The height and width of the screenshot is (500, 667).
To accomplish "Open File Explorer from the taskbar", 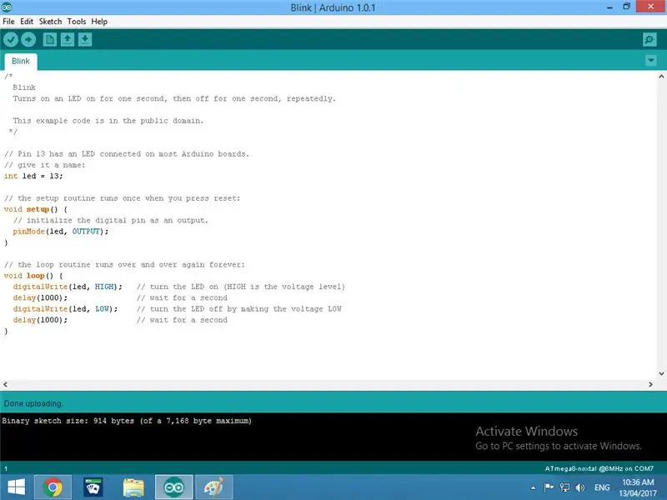I will click(x=133, y=487).
